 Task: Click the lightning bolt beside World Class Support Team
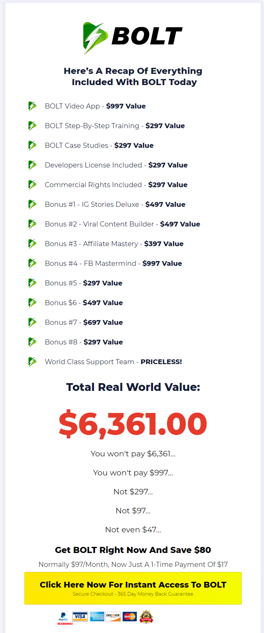[32, 362]
